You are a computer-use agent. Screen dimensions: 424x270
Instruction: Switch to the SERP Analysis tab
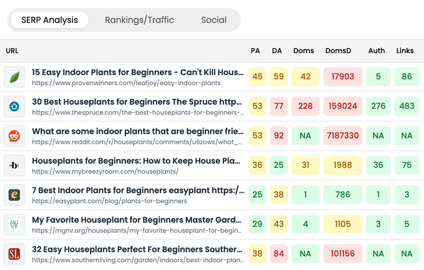pos(49,20)
